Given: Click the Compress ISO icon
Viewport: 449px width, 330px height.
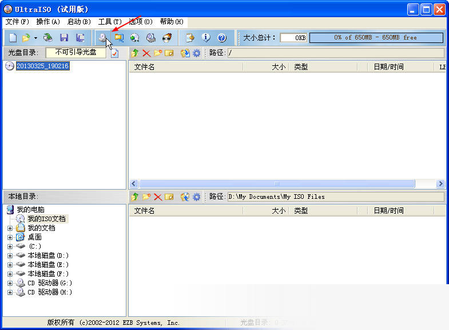Looking at the screenshot, I should pyautogui.click(x=119, y=38).
